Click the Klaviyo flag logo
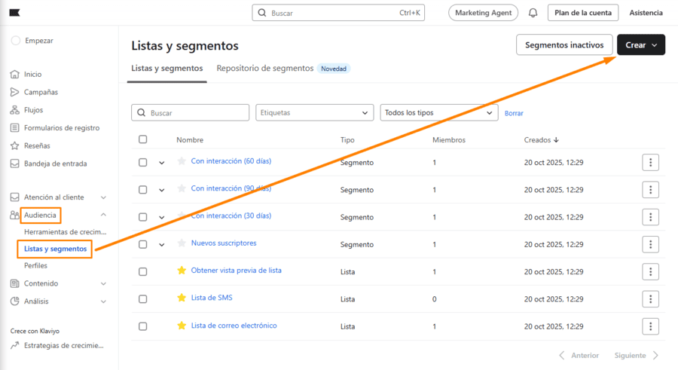The height and width of the screenshot is (370, 678). pos(14,13)
